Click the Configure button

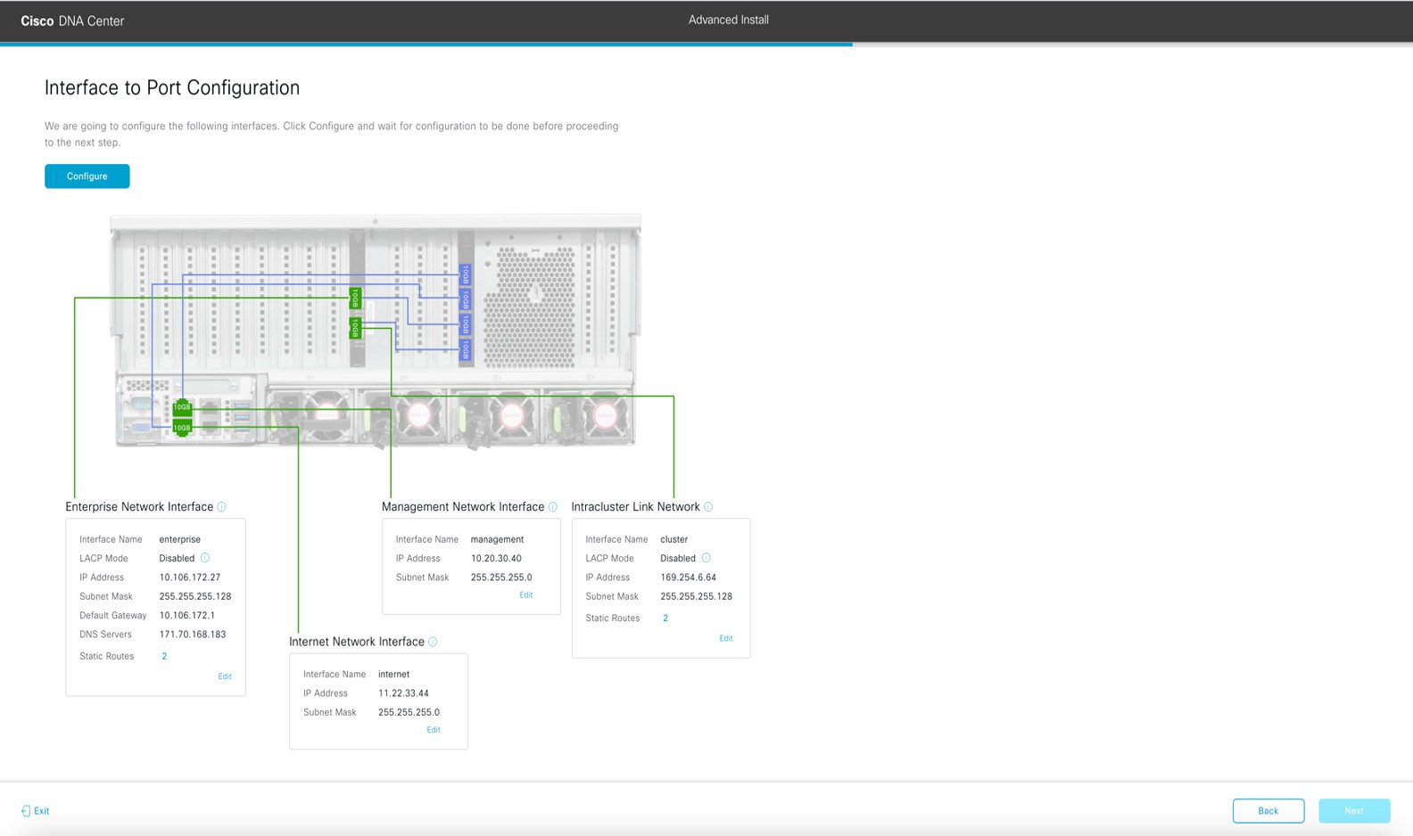click(87, 176)
